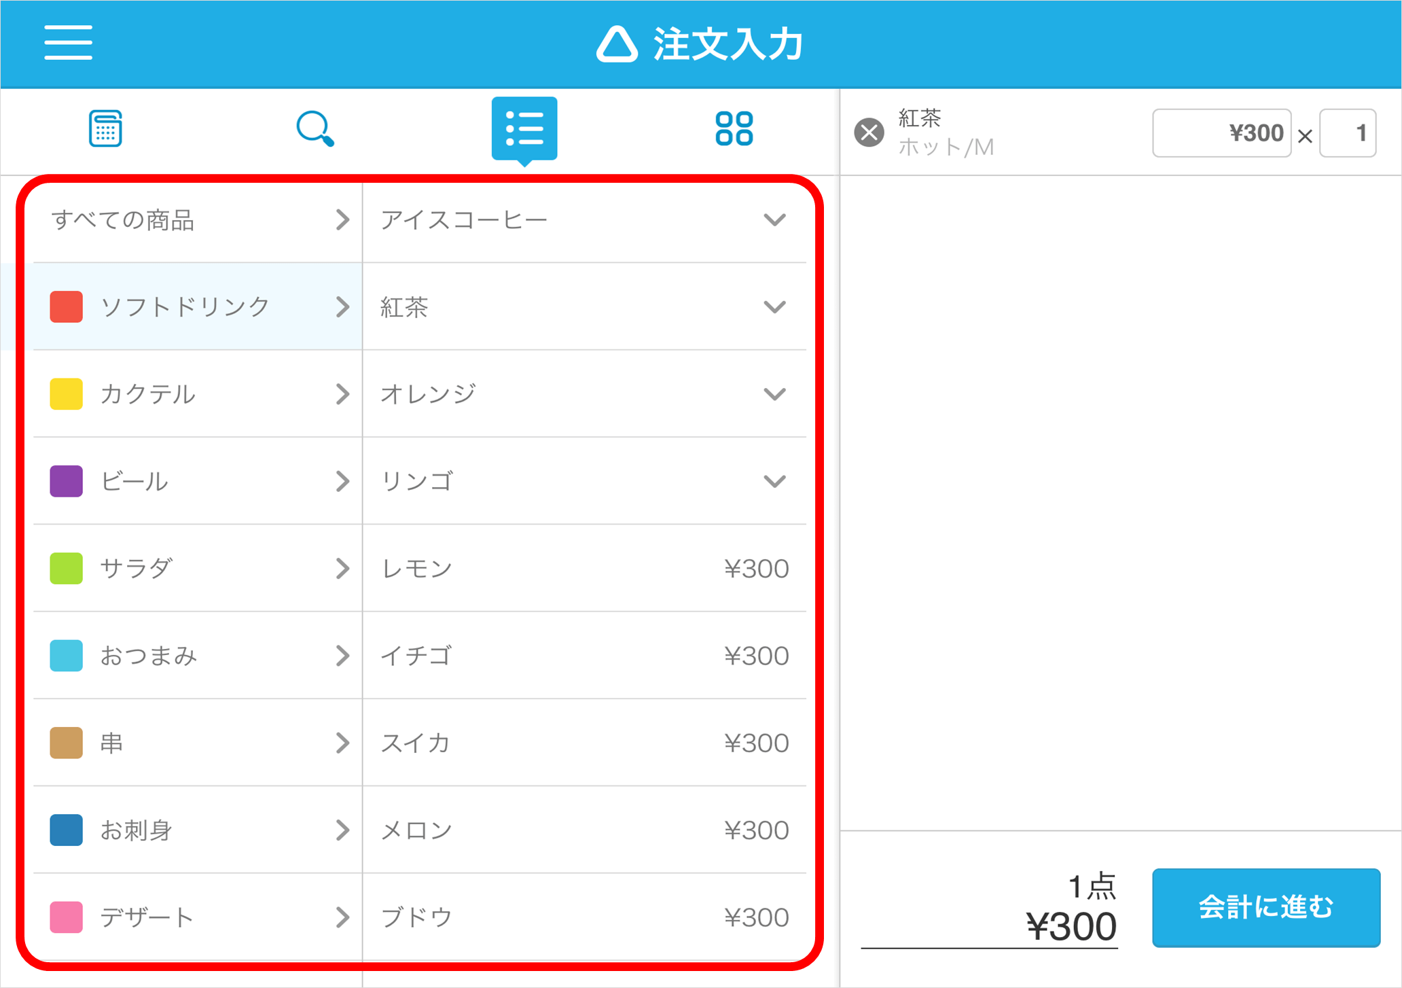Open the hamburger menu

tap(68, 43)
